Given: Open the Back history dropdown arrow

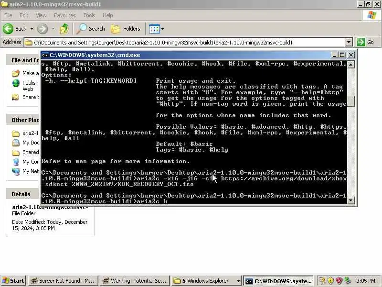Looking at the screenshot, I should (32, 29).
